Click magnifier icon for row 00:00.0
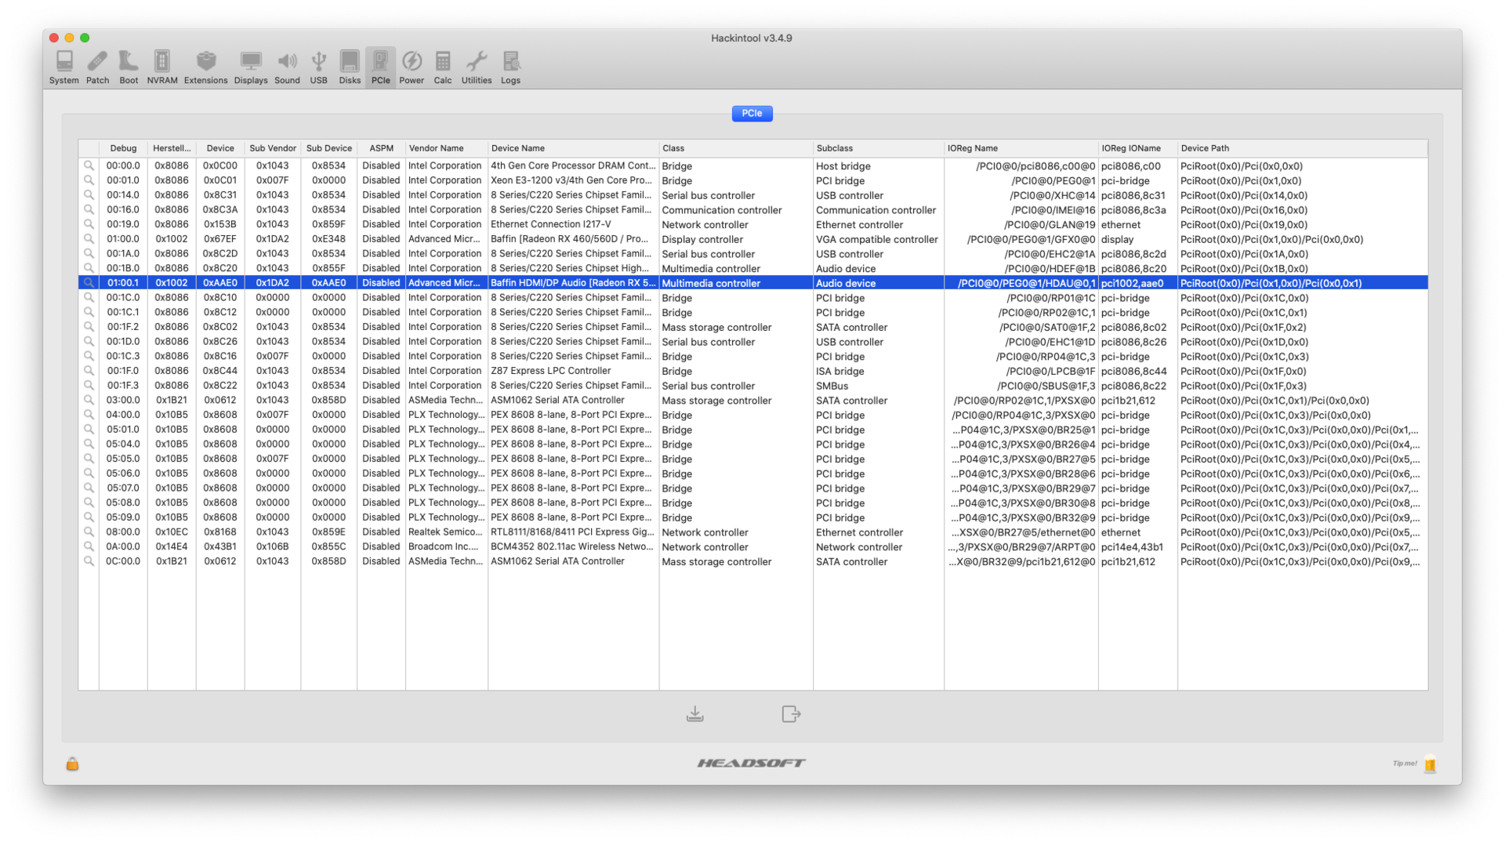The width and height of the screenshot is (1505, 842). 89,166
